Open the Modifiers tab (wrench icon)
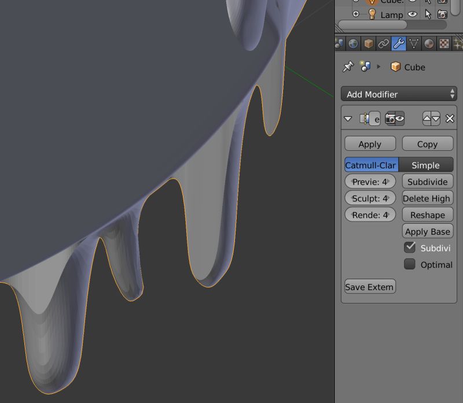The height and width of the screenshot is (403, 463). (x=399, y=43)
